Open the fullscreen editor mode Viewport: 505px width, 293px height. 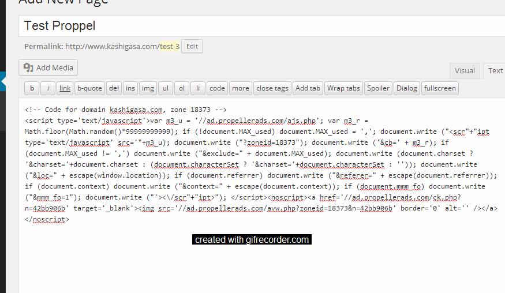coord(440,88)
